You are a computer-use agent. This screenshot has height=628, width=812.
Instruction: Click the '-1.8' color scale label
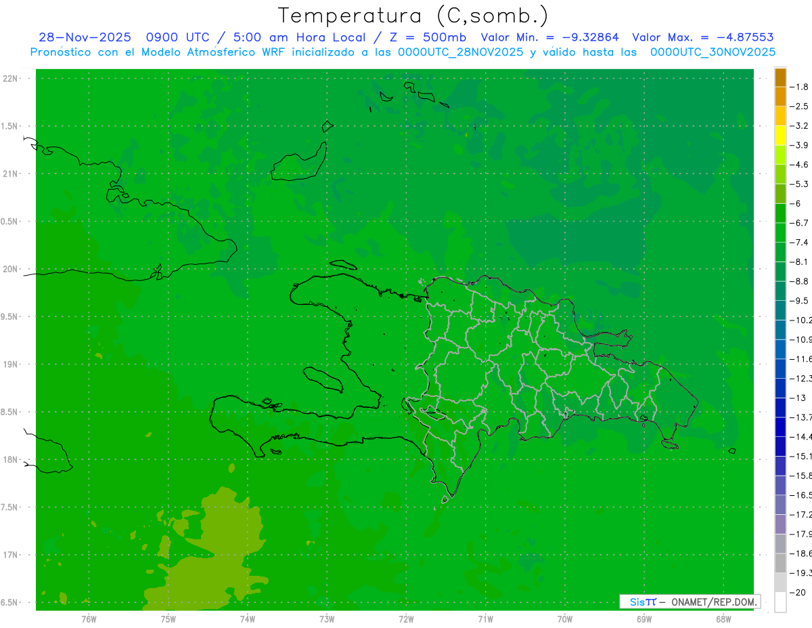pyautogui.click(x=800, y=87)
